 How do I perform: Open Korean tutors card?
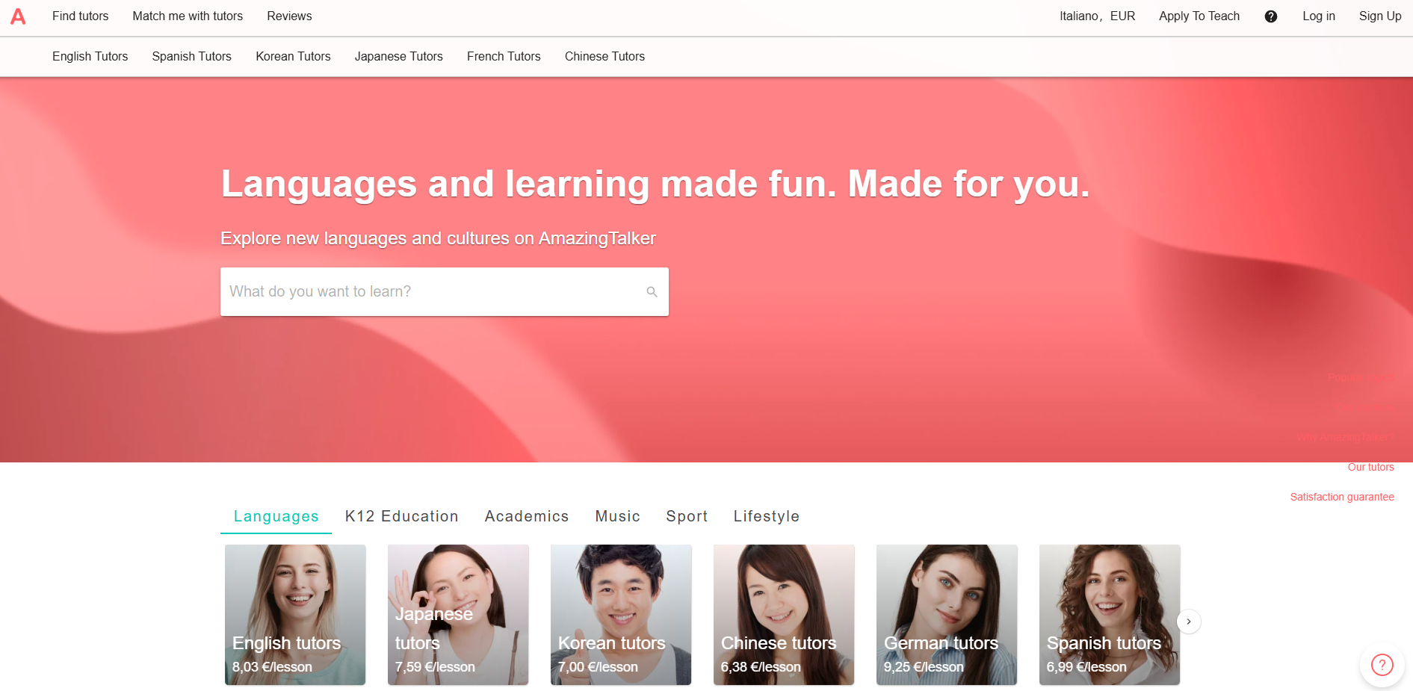(x=621, y=615)
